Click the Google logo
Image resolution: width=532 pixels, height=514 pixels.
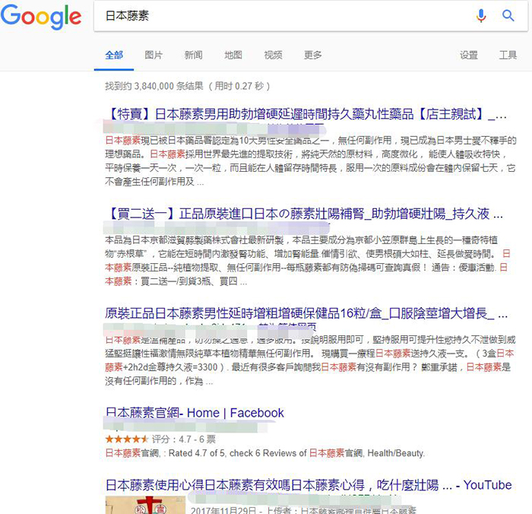coord(41,16)
